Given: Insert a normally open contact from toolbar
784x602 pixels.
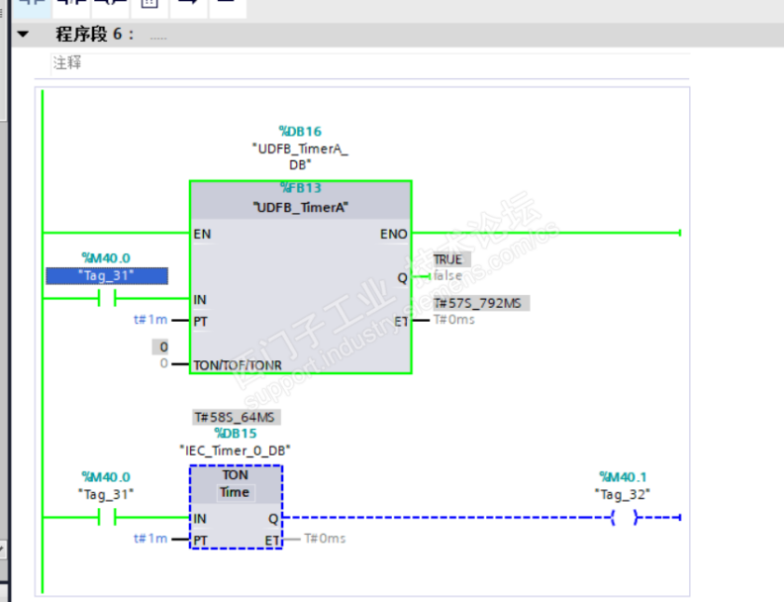Looking at the screenshot, I should (32, 6).
